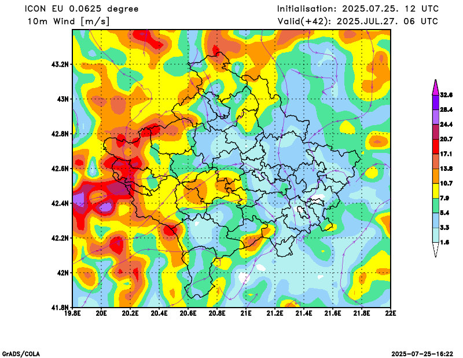Click the 20.2E longitude label
Screen dimensions: 463x358
[x=130, y=313]
